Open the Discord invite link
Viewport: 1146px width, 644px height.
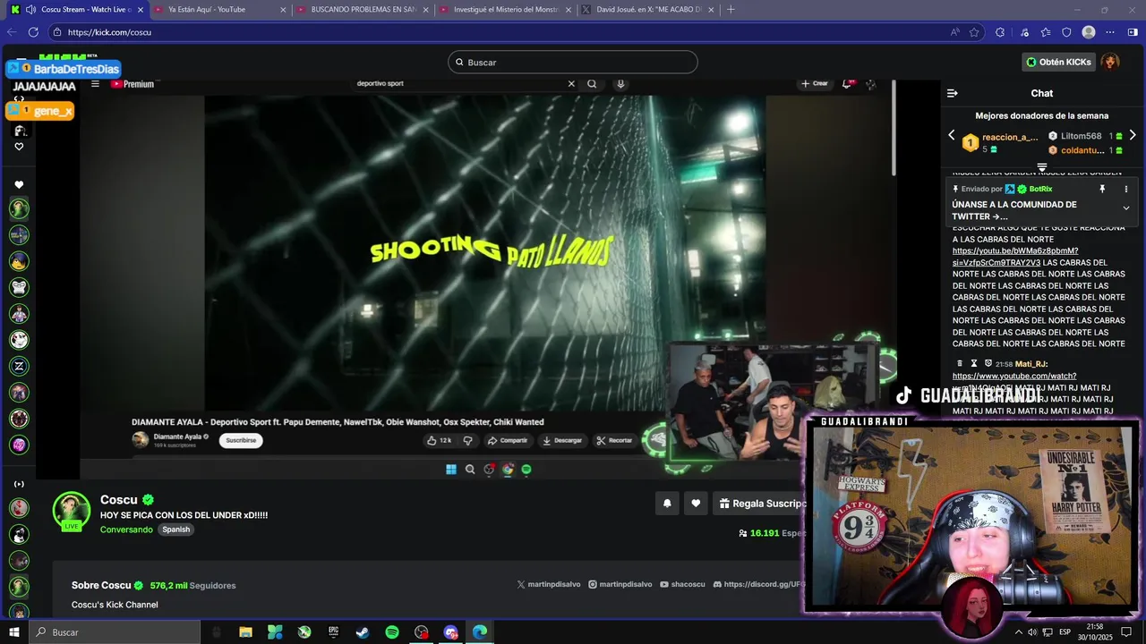point(759,584)
